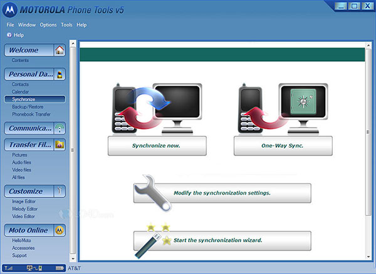Screen dimensions: 376x274
Task: Open Phonebook Transfer in sidebar
Action: pos(31,114)
